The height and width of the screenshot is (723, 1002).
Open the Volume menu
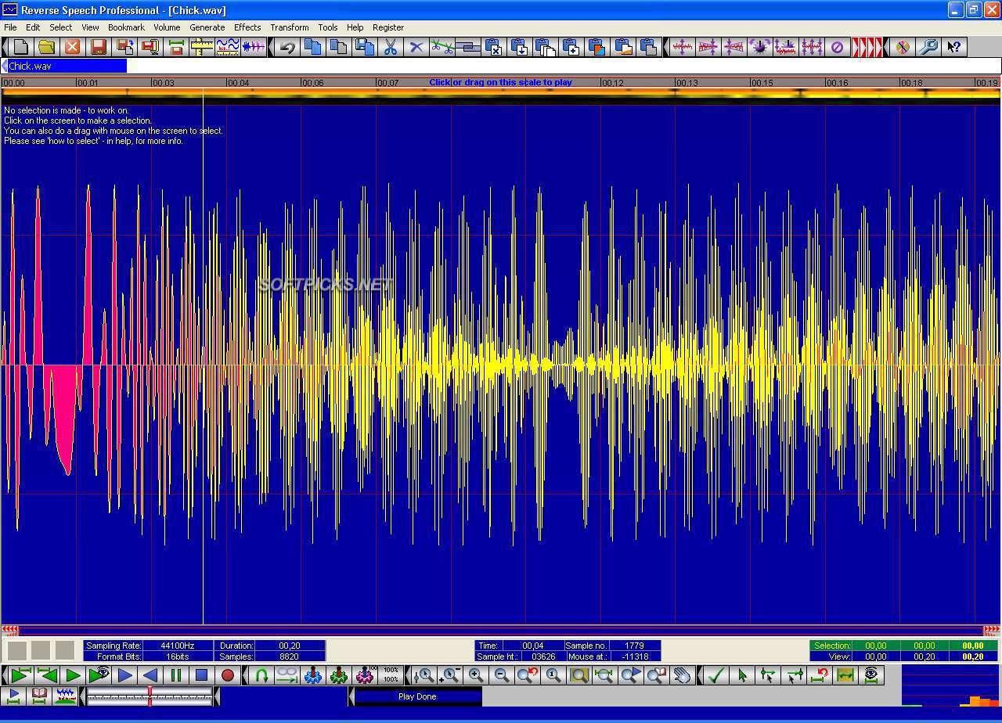click(167, 27)
